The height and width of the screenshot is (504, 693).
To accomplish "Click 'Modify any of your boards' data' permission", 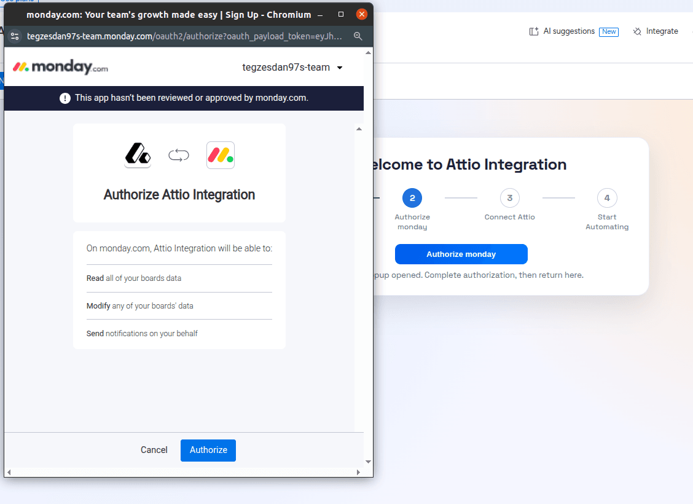I will point(139,306).
